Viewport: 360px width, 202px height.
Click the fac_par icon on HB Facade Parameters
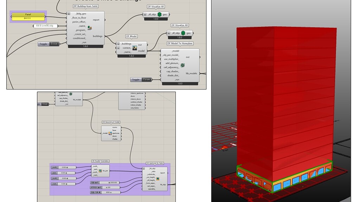point(101,170)
